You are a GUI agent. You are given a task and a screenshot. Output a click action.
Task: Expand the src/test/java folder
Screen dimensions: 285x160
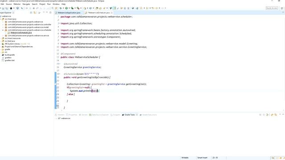coord(0,41)
